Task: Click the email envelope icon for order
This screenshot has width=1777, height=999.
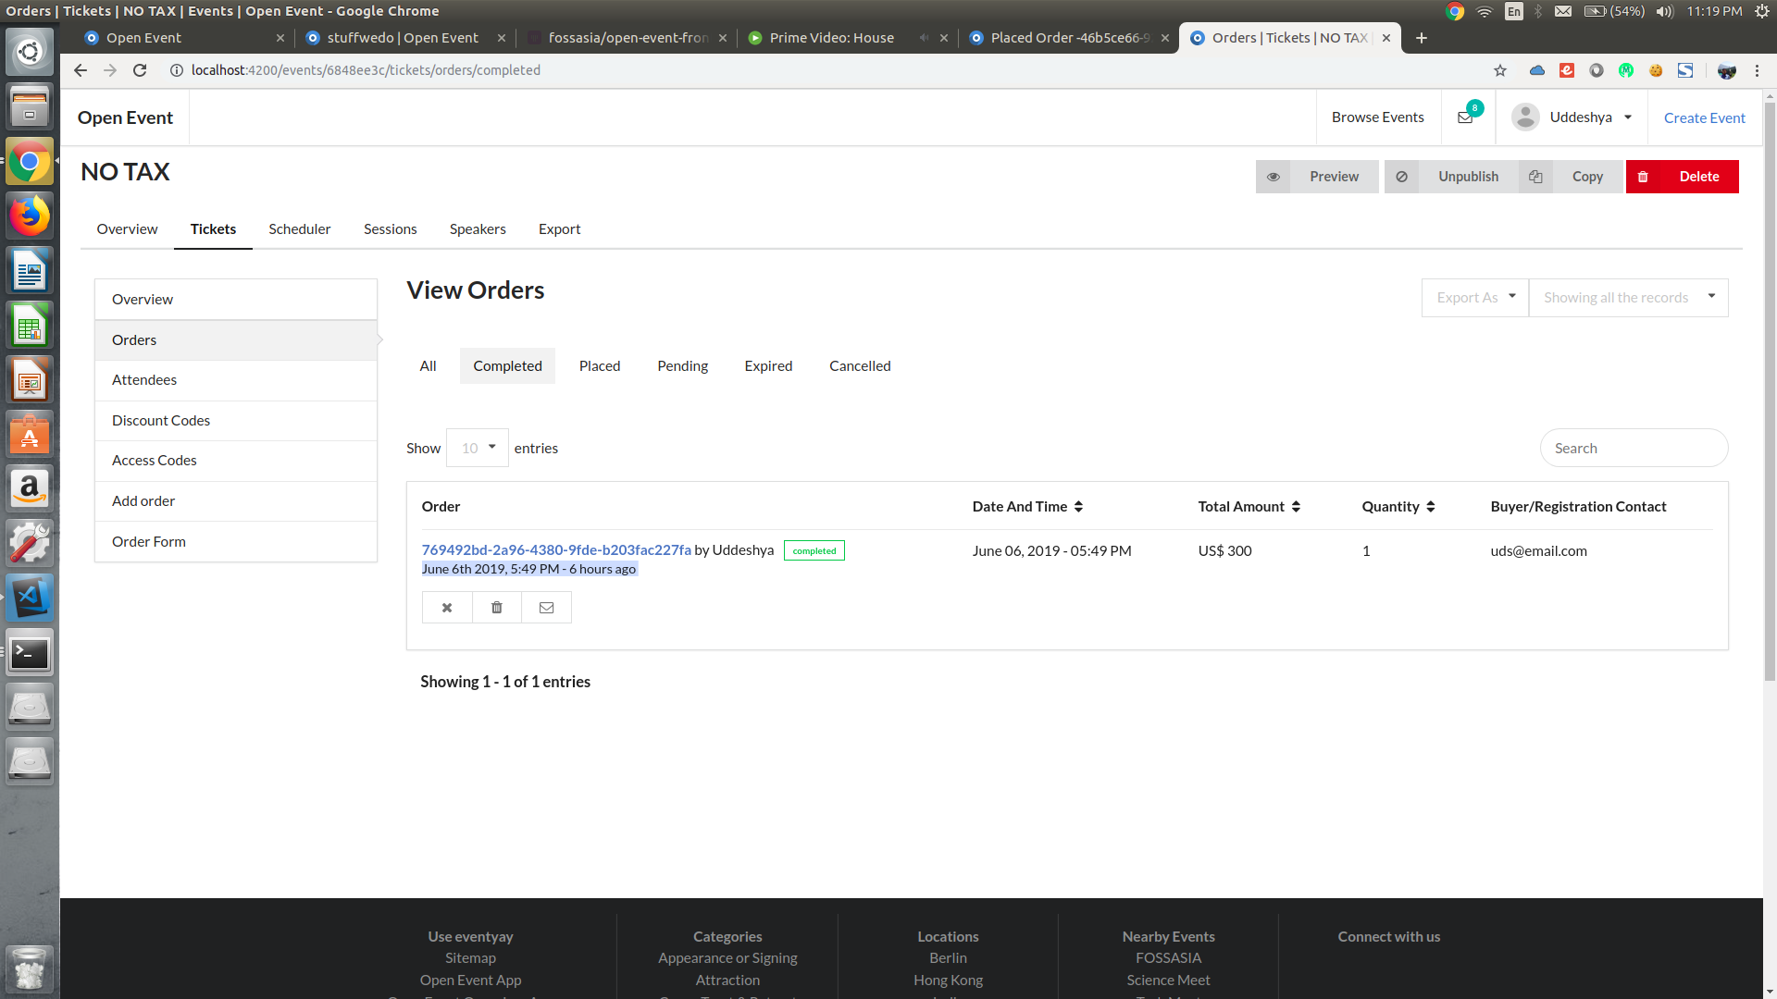Action: (x=547, y=608)
